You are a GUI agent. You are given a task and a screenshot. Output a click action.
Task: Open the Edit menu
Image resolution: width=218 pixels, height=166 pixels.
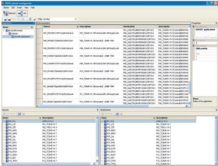click(13, 7)
